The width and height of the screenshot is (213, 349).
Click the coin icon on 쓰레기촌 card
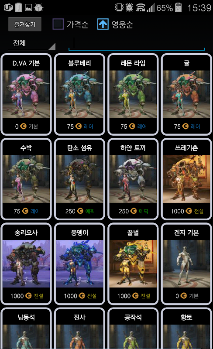click(189, 211)
